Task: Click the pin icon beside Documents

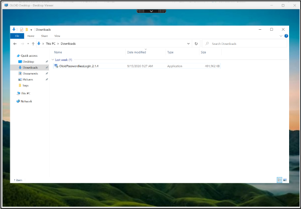Action: pyautogui.click(x=47, y=74)
